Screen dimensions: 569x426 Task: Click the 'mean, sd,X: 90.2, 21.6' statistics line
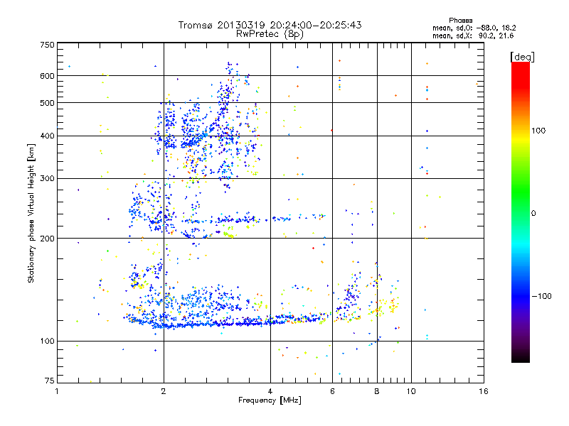point(473,35)
